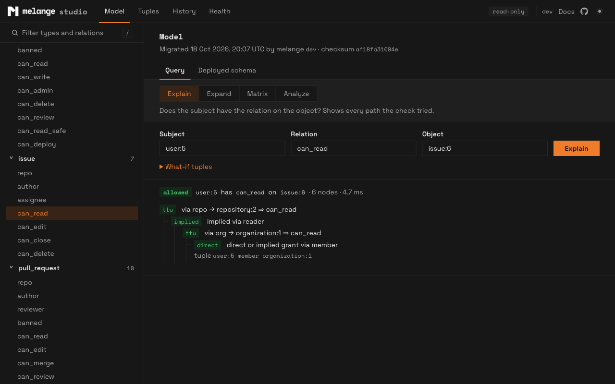
Task: Click the search magnifier icon in filter
Action: tap(15, 33)
